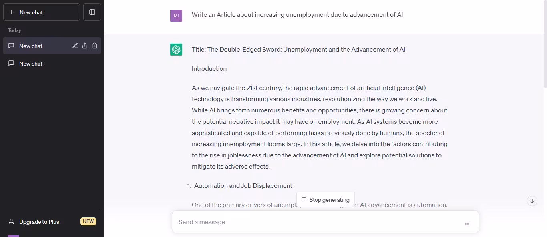Click the ChatGPT logo avatar

176,50
